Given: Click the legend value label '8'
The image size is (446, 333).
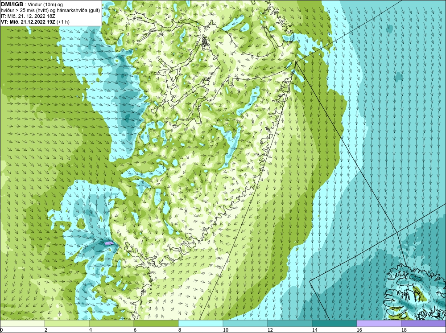Looking at the screenshot, I should (x=180, y=330).
